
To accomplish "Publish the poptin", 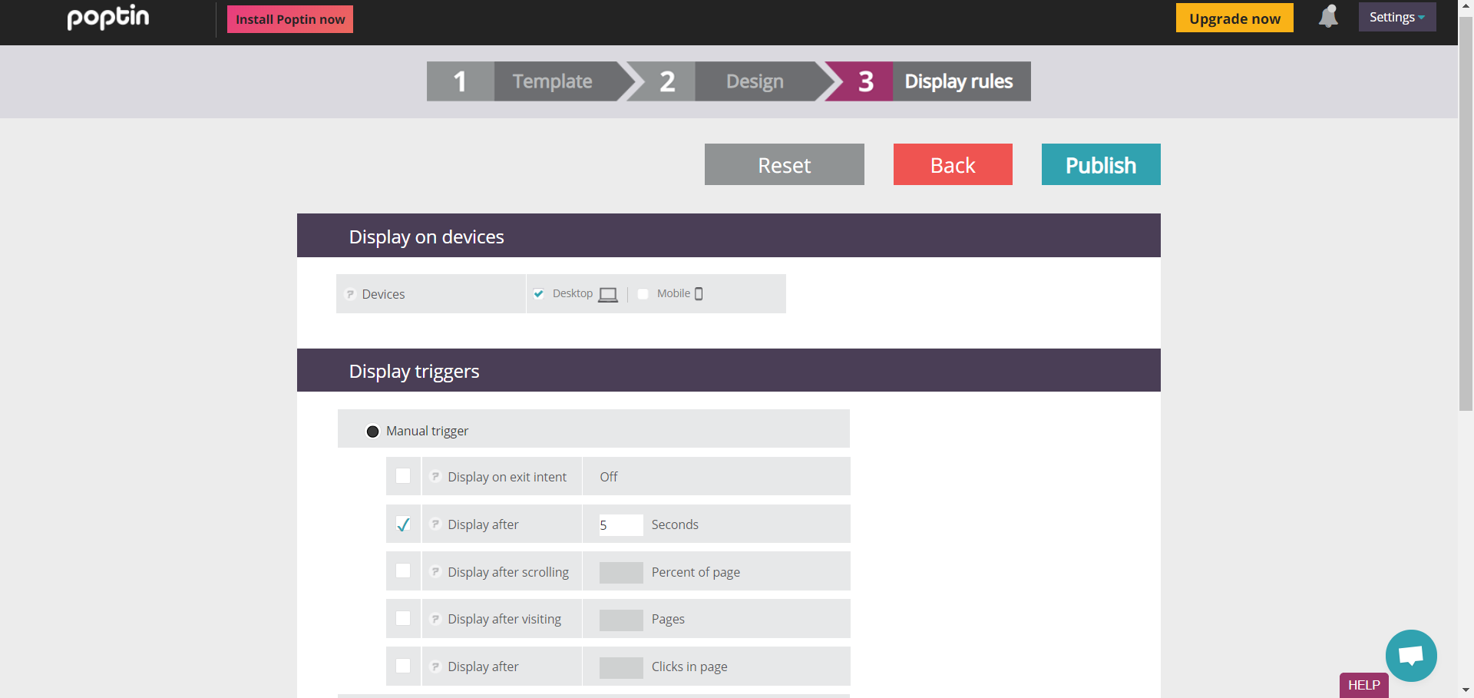I will pyautogui.click(x=1100, y=164).
